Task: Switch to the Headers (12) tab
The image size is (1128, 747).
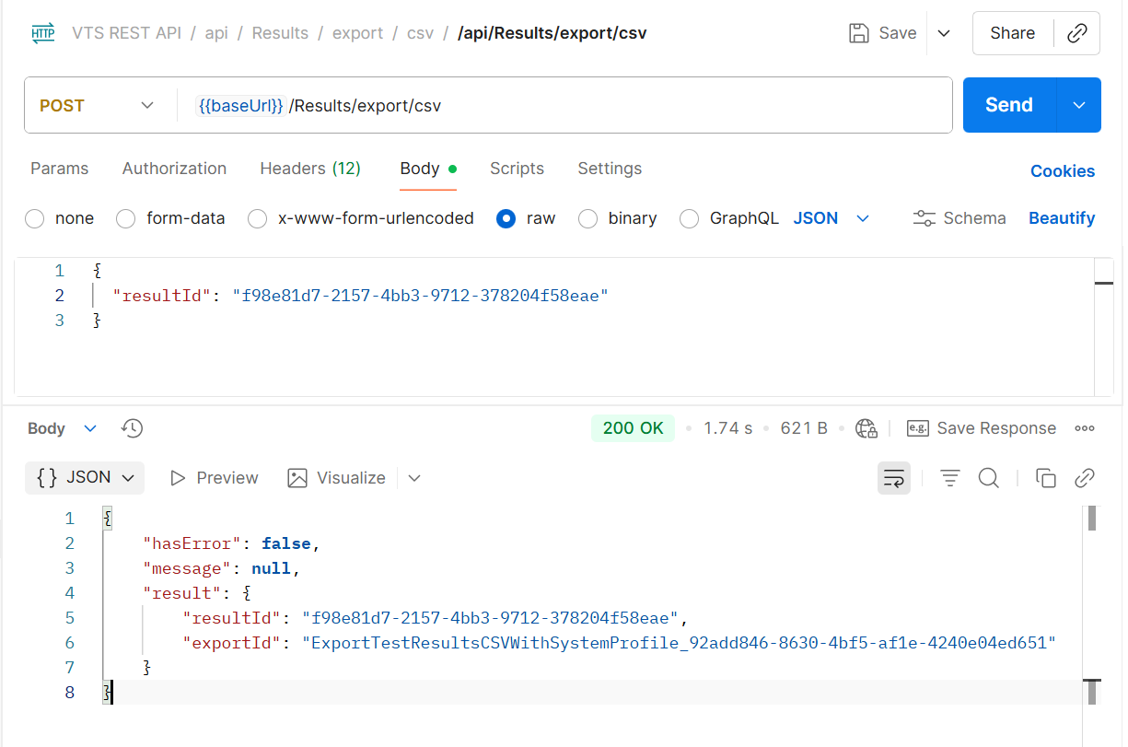Action: [x=310, y=169]
